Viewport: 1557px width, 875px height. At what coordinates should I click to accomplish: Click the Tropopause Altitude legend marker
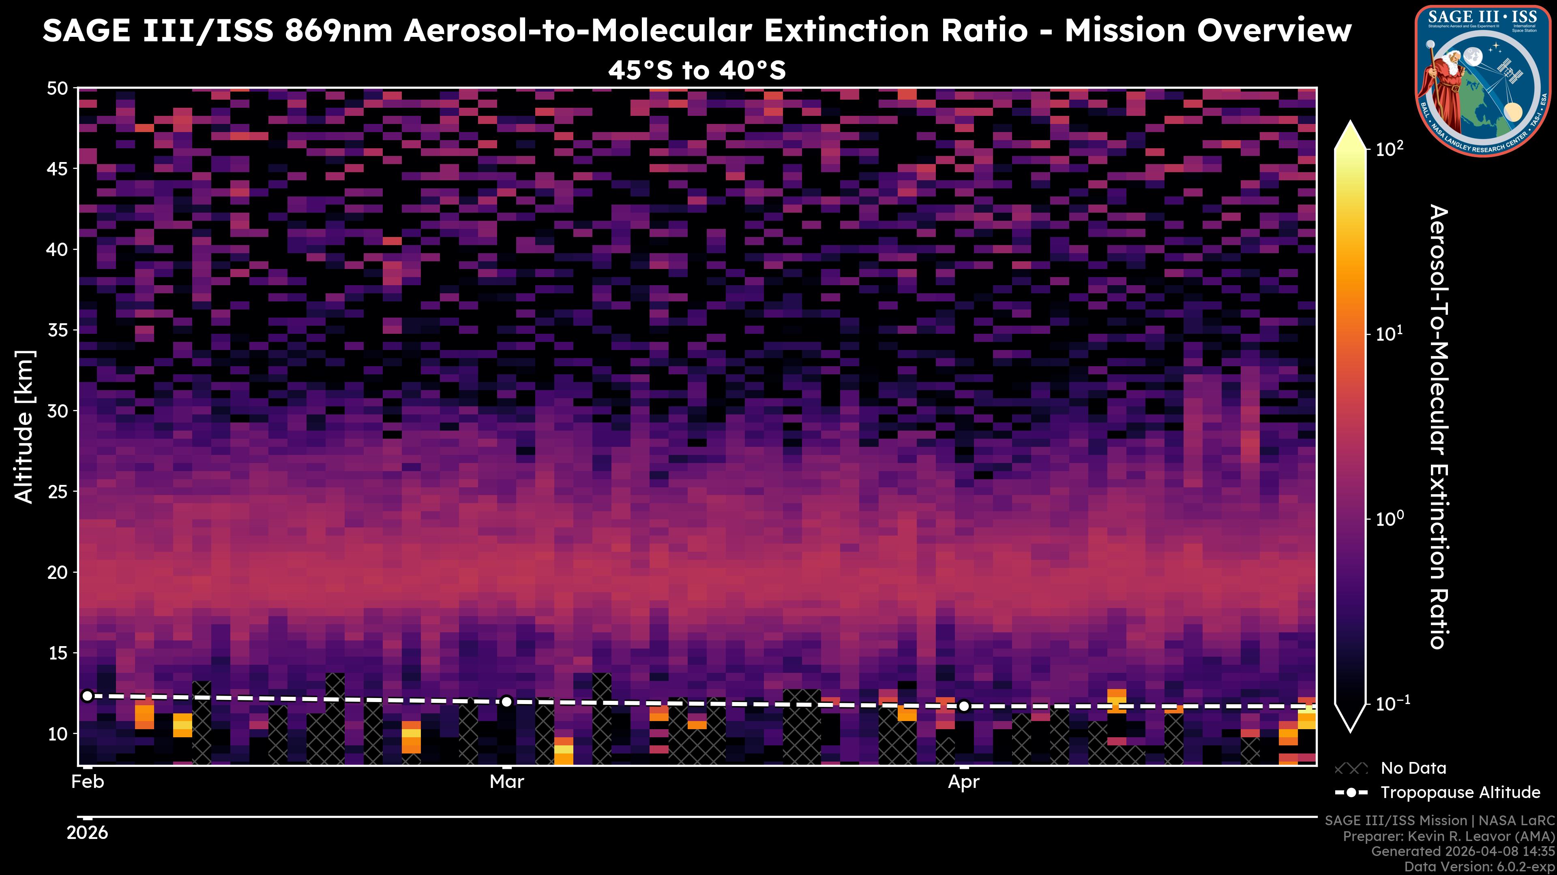click(x=1351, y=793)
